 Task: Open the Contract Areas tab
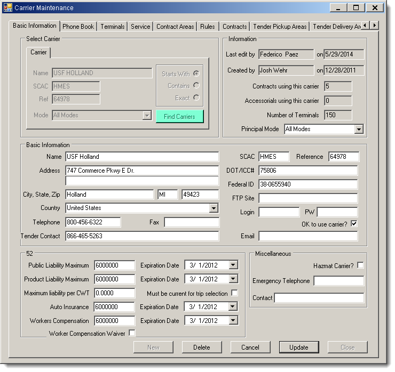(x=175, y=27)
